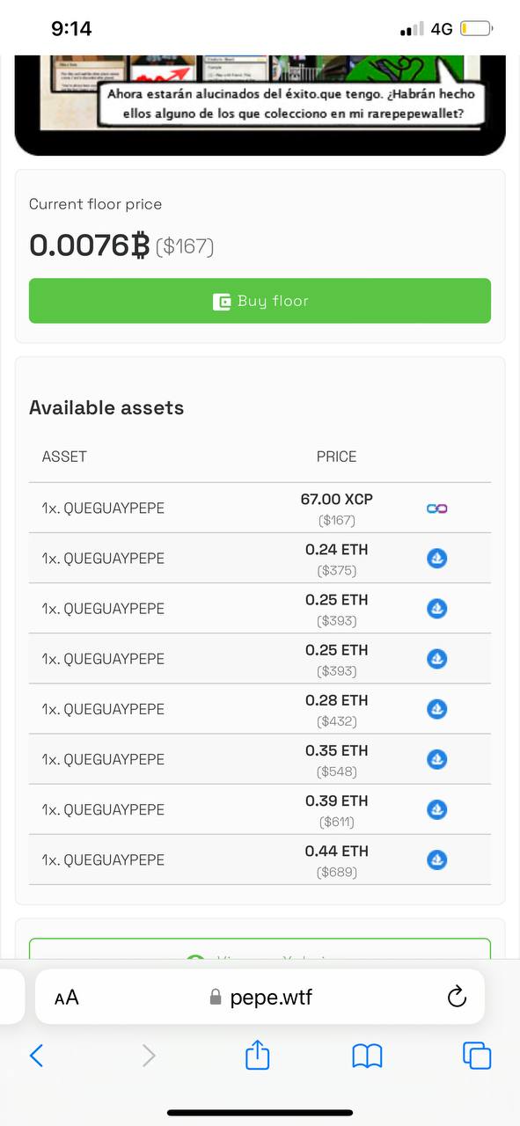
Task: Open Safari bookmarks icon
Action: (367, 1056)
